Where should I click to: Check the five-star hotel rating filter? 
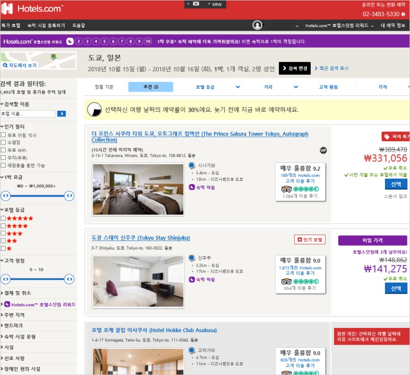(x=4, y=218)
